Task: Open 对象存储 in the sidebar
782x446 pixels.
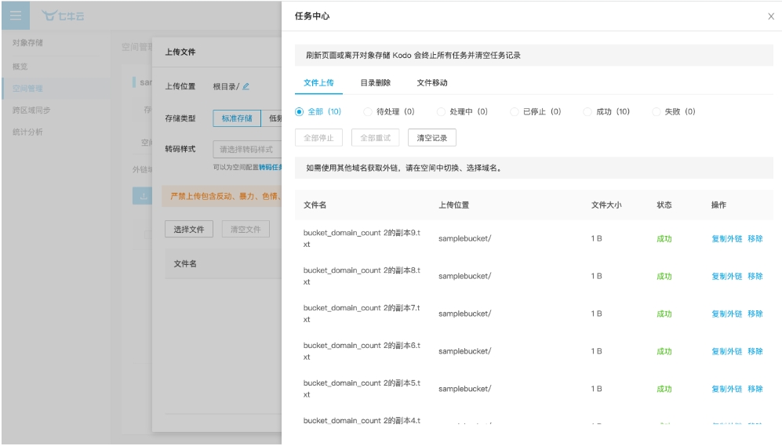Action: click(x=27, y=43)
